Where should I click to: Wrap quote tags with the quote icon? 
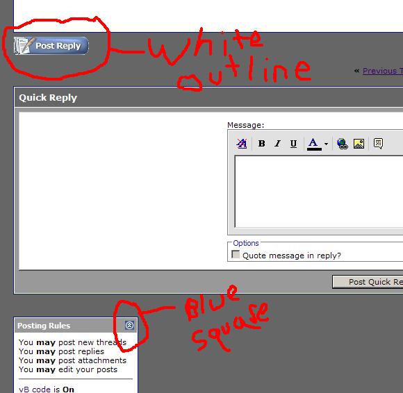[378, 143]
